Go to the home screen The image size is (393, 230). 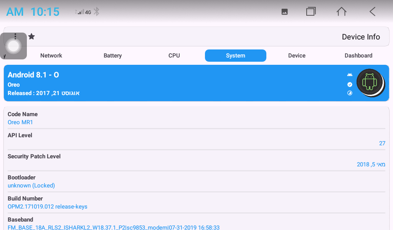click(x=341, y=11)
